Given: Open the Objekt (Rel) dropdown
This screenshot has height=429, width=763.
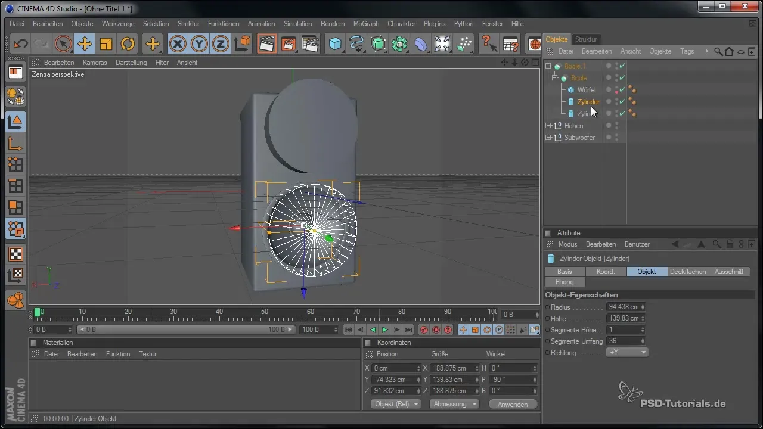Looking at the screenshot, I should tap(396, 404).
